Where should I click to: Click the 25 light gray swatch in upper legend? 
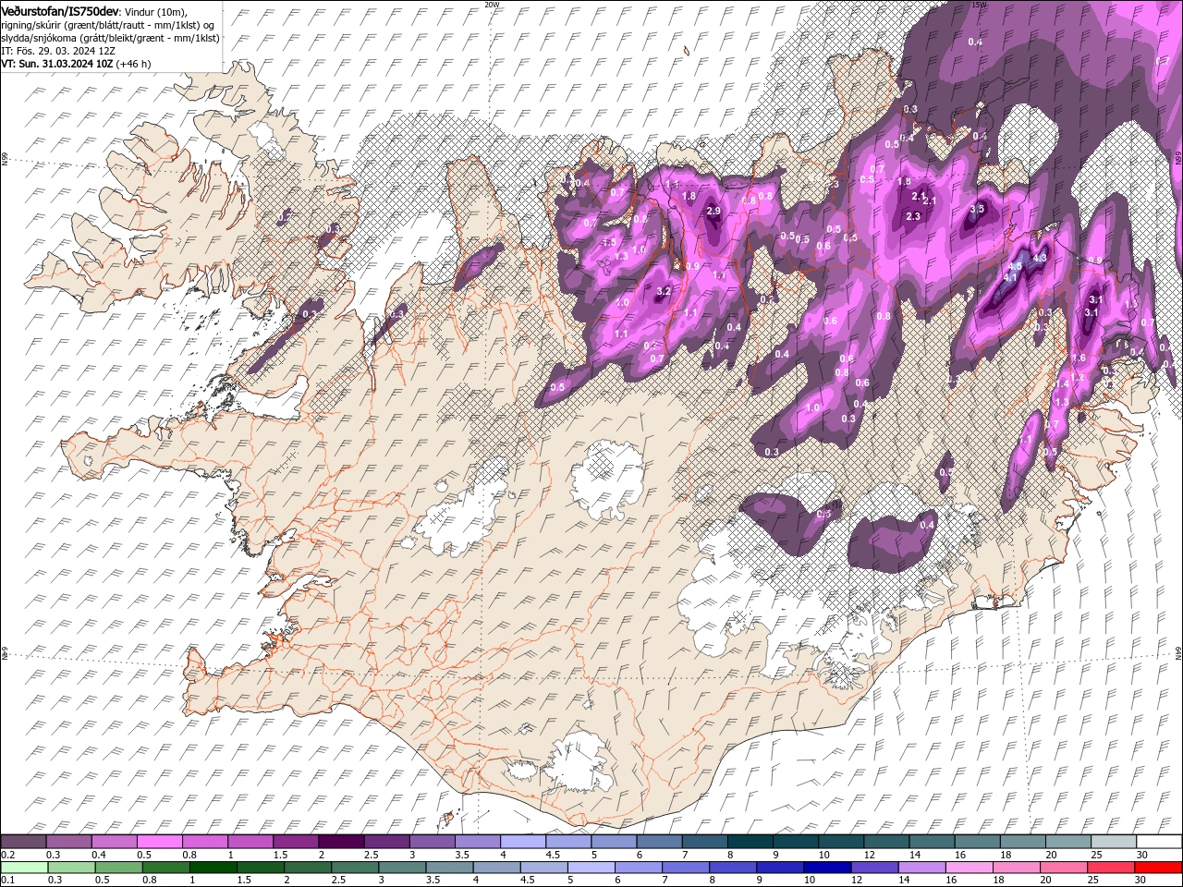[x=1114, y=842]
